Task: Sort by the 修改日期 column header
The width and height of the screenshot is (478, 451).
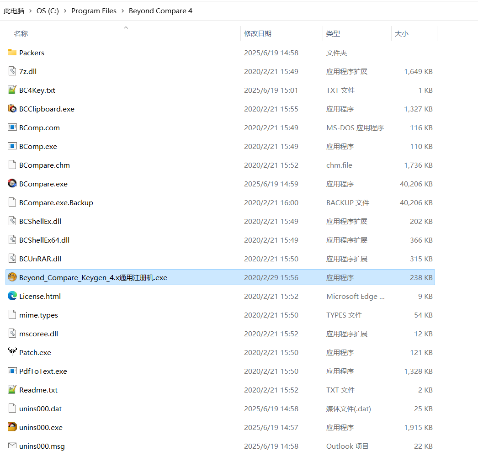Action: coord(258,33)
